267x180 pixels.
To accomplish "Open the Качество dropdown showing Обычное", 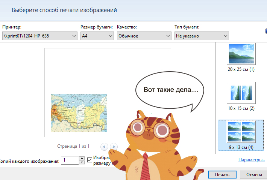I will point(144,36).
